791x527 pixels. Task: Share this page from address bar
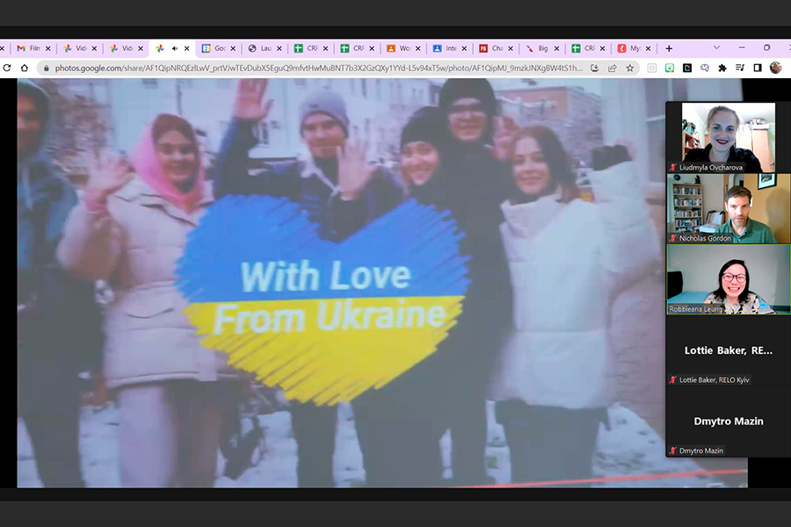coord(613,69)
